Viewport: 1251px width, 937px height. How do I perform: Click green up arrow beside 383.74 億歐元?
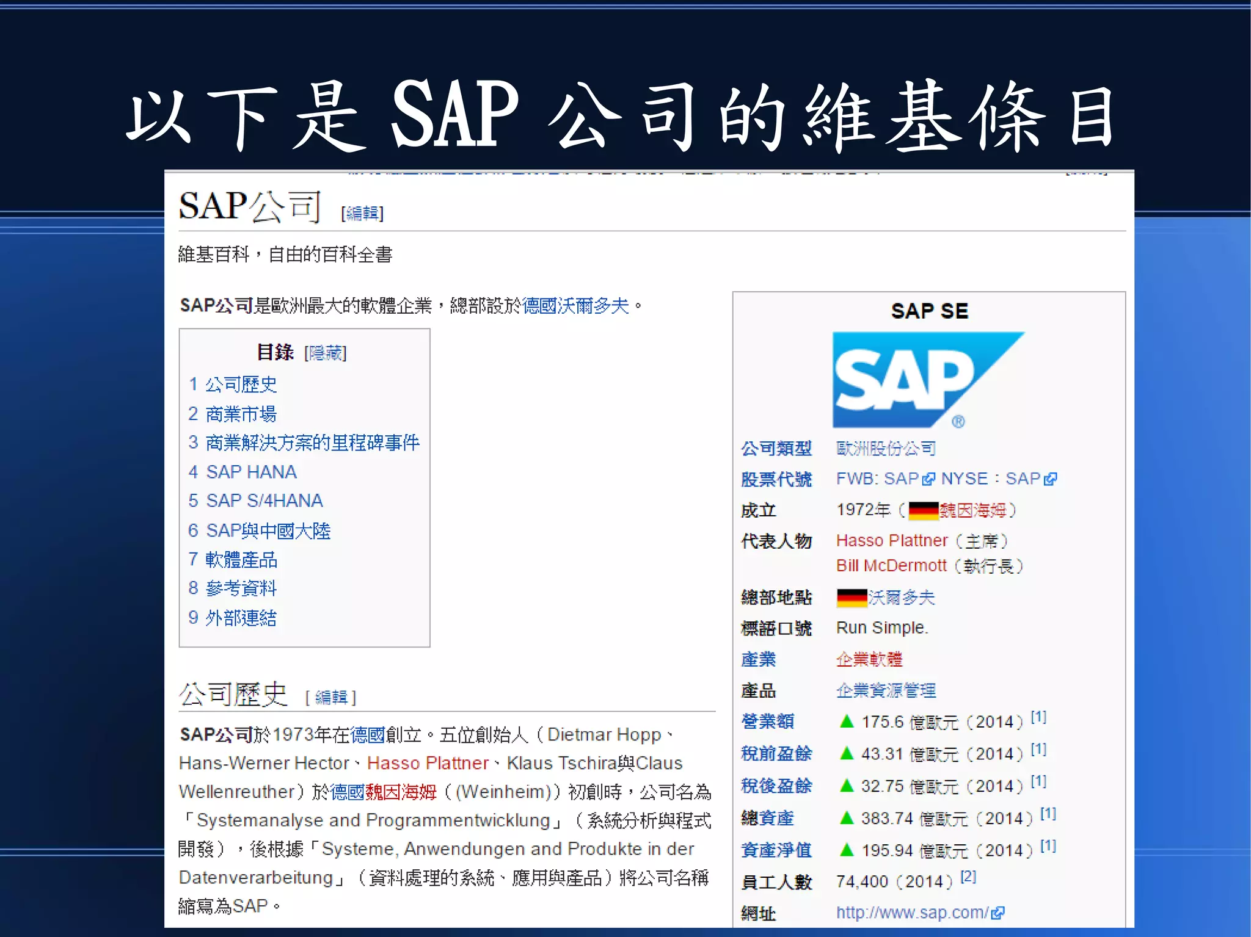[847, 818]
